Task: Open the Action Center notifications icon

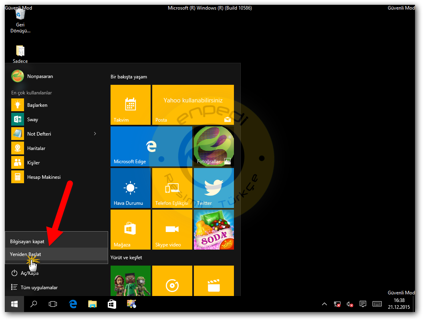Action: (x=363, y=304)
